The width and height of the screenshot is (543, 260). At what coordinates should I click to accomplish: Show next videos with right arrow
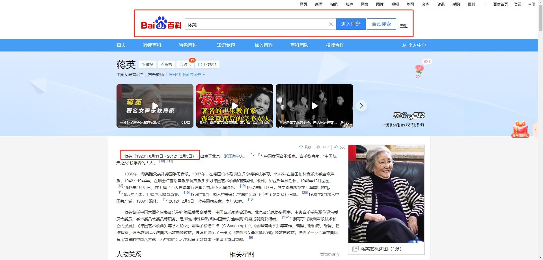pos(361,106)
